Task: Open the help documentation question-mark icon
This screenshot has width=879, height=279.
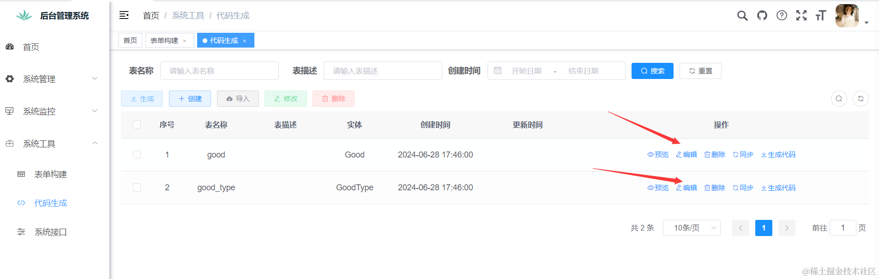Action: tap(782, 16)
